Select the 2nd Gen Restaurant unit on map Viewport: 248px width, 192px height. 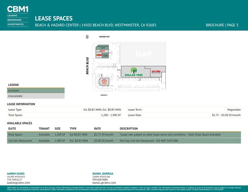click(102, 47)
